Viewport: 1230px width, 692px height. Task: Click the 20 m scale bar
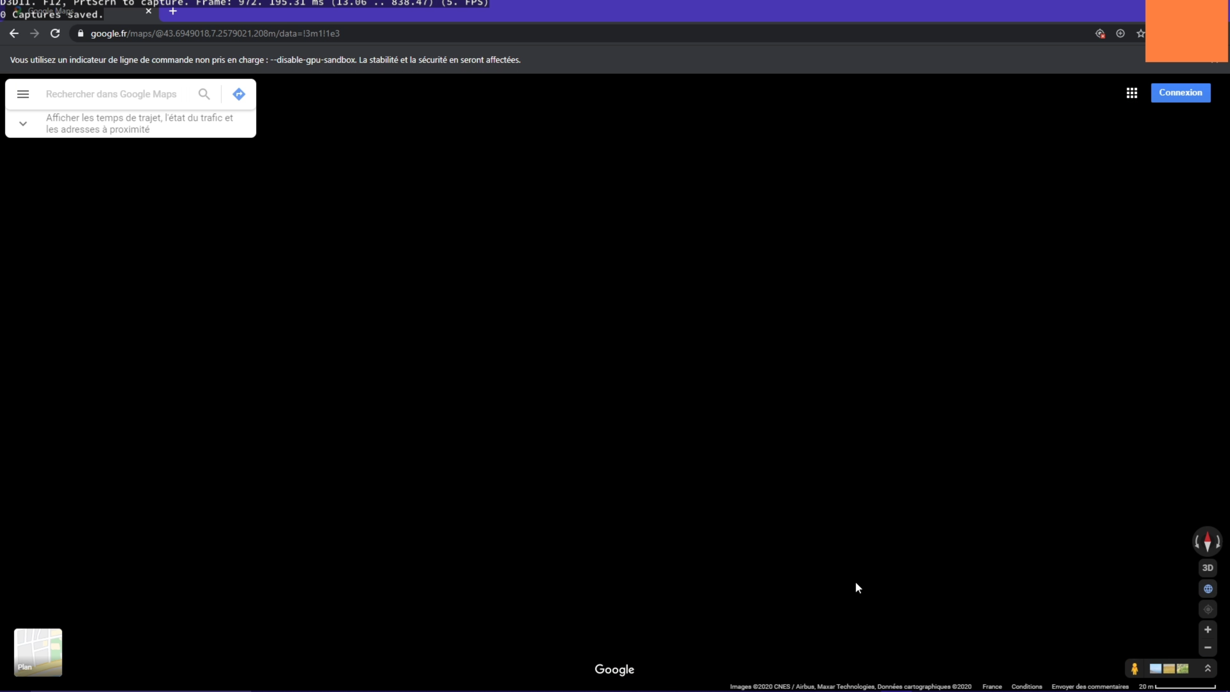coord(1177,687)
